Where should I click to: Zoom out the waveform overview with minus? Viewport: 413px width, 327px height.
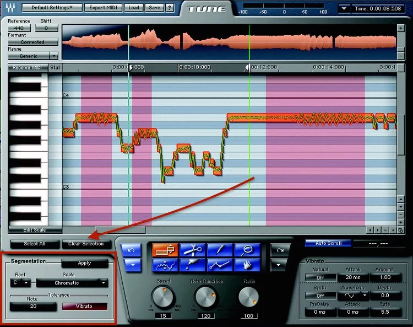point(401,56)
